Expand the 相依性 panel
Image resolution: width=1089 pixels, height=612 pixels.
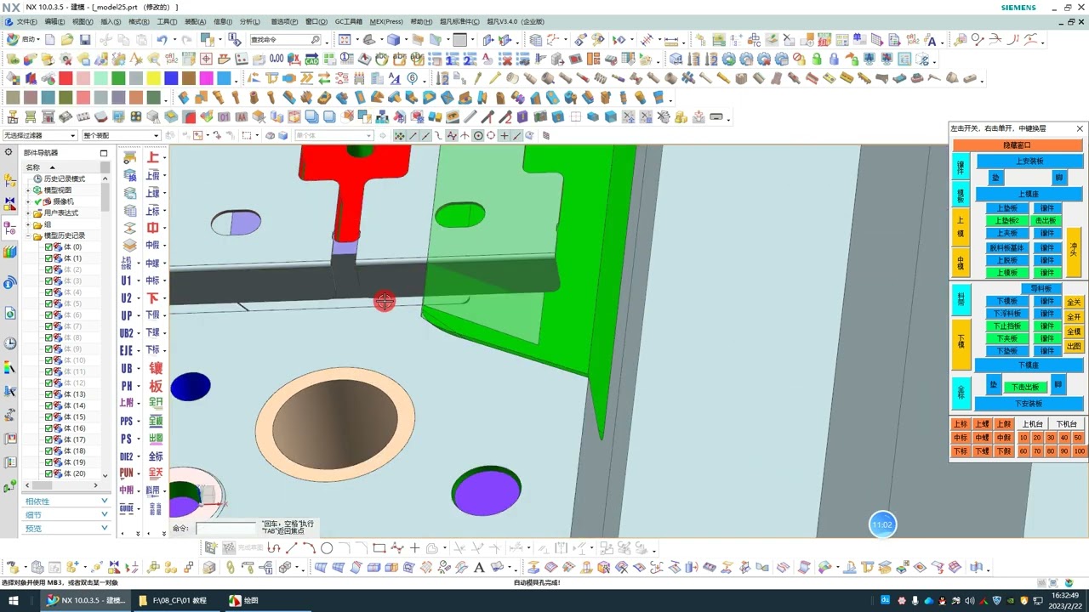click(x=66, y=501)
